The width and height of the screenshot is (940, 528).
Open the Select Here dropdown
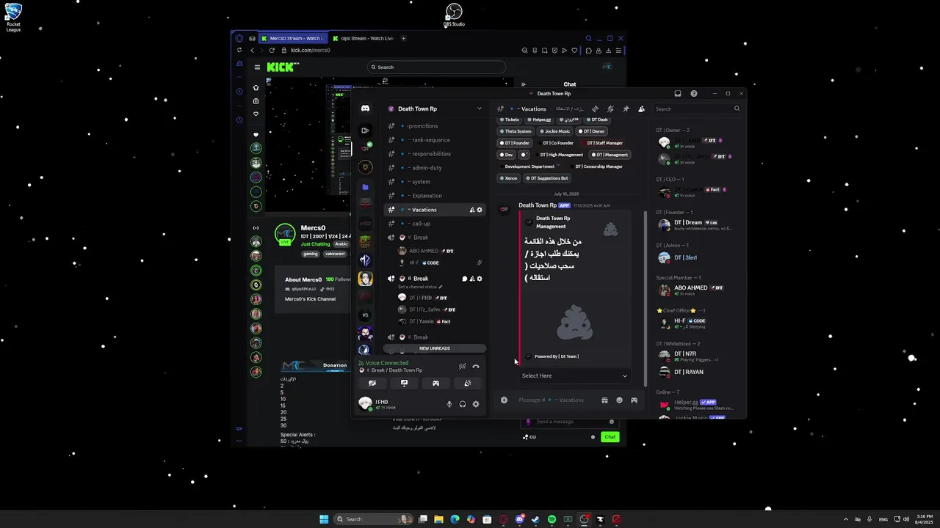[574, 375]
